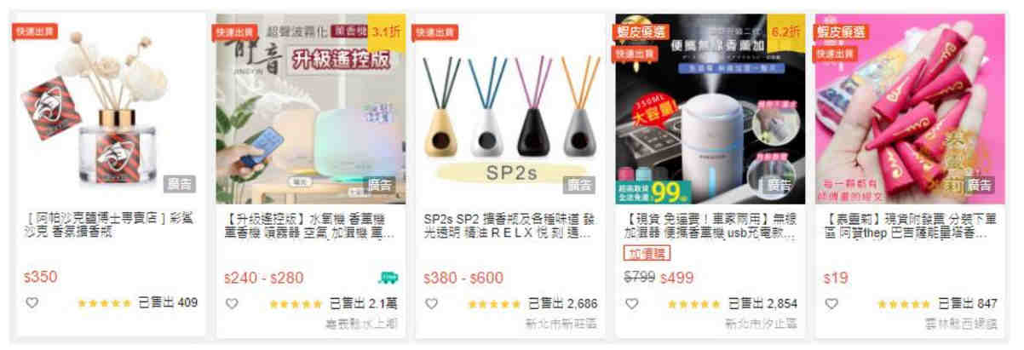Image resolution: width=1024 pixels, height=350 pixels.
Task: Open the reed diffuser product photo
Action: coord(112,109)
